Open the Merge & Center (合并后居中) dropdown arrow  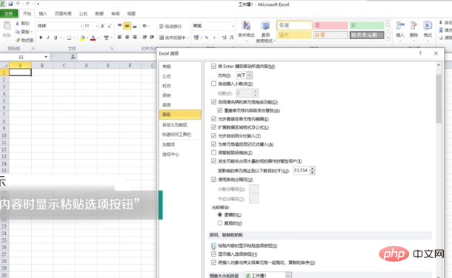188,38
